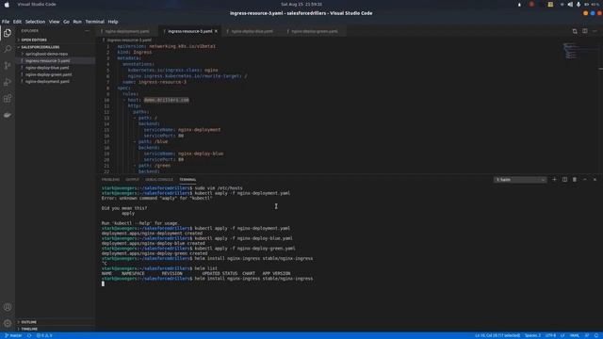Click the master branch indicator in status bar
This screenshot has height=339, width=603.
pos(13,335)
